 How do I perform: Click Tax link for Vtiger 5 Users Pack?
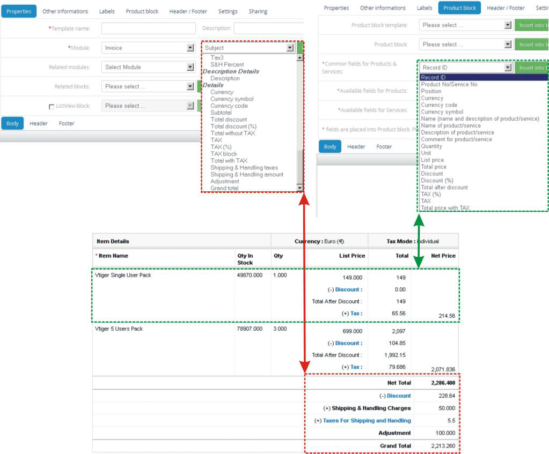[356, 367]
